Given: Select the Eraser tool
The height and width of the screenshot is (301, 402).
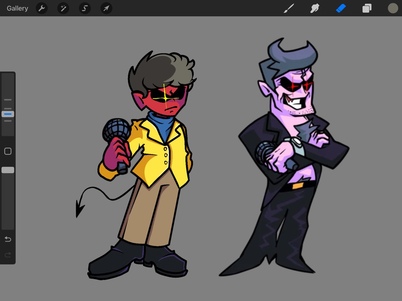Looking at the screenshot, I should tap(340, 8).
